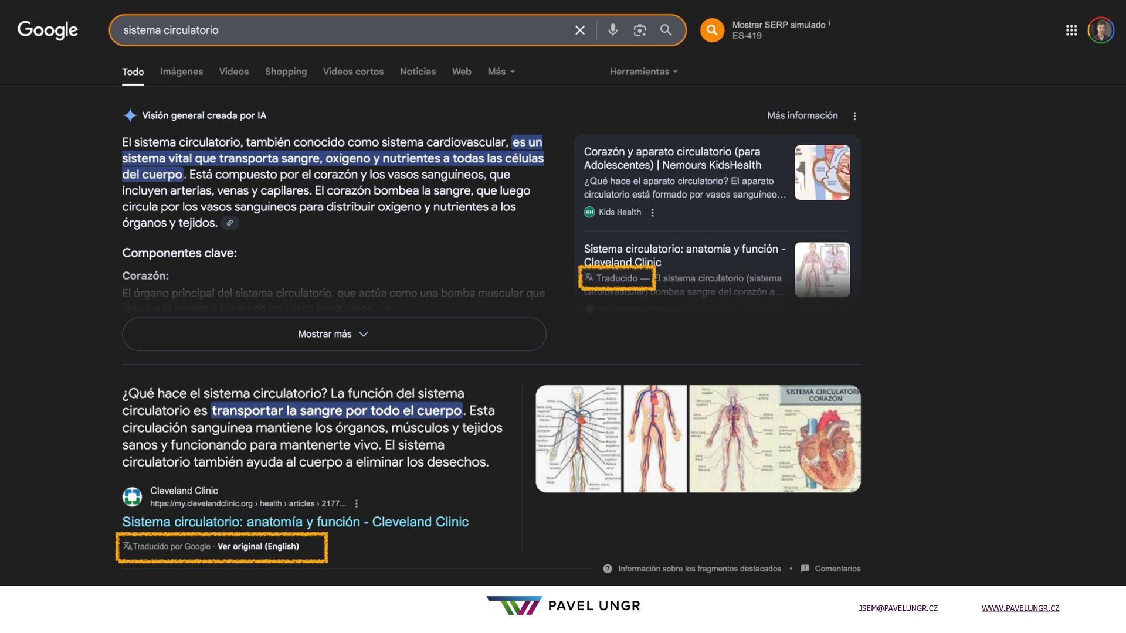Open the Google apps grid
Screen dimensions: 1126x633
tap(1071, 30)
